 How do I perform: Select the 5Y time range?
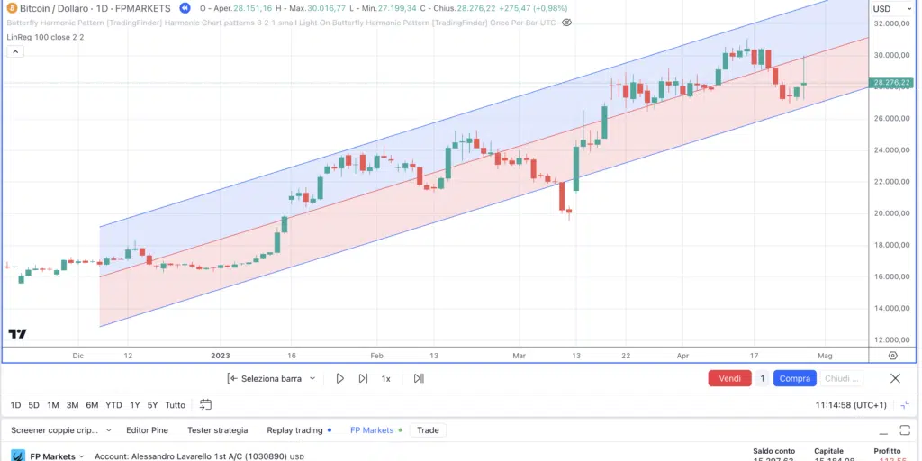tap(152, 405)
